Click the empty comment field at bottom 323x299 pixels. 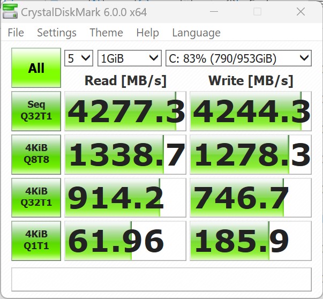[162, 279]
